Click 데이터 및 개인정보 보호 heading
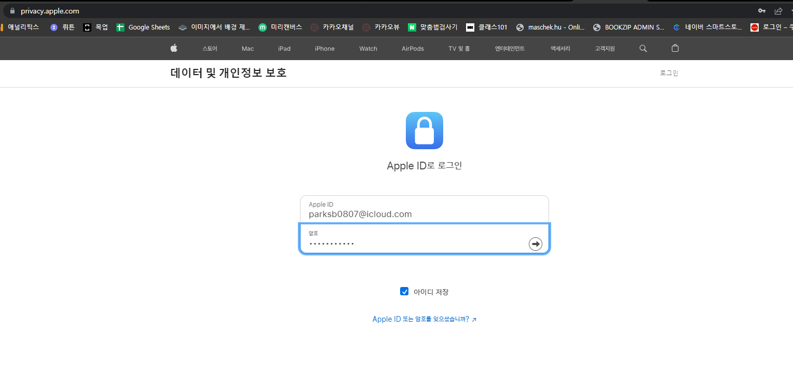 228,73
